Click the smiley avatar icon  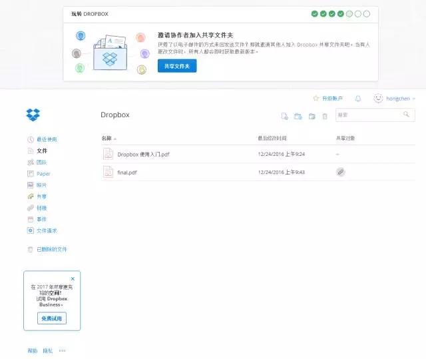[x=378, y=98]
